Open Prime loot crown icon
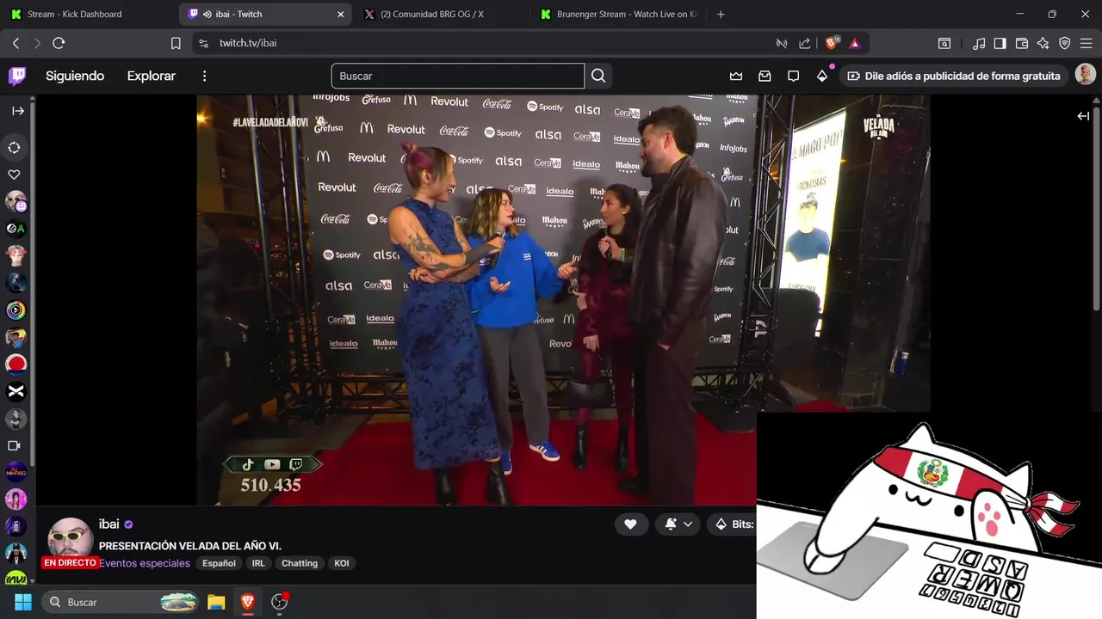This screenshot has height=619, width=1102. (x=736, y=76)
